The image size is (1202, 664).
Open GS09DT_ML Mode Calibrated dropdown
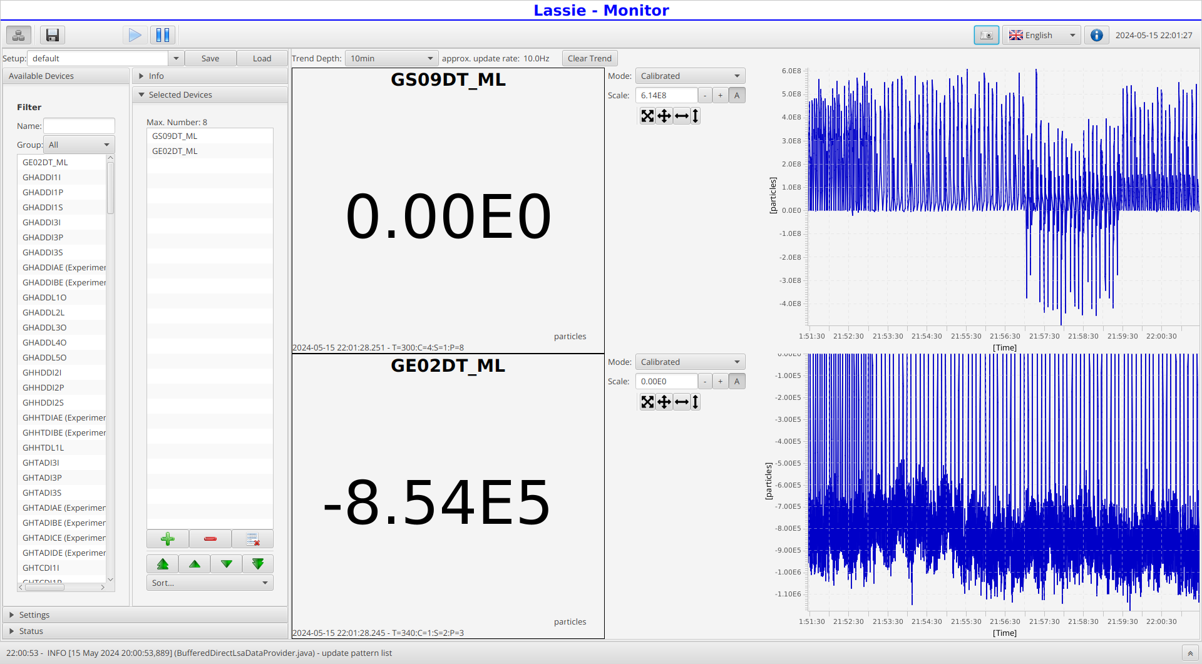coord(690,76)
